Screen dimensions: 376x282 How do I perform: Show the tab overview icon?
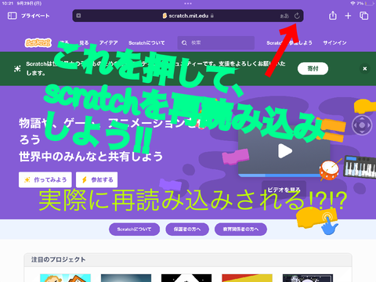(363, 16)
